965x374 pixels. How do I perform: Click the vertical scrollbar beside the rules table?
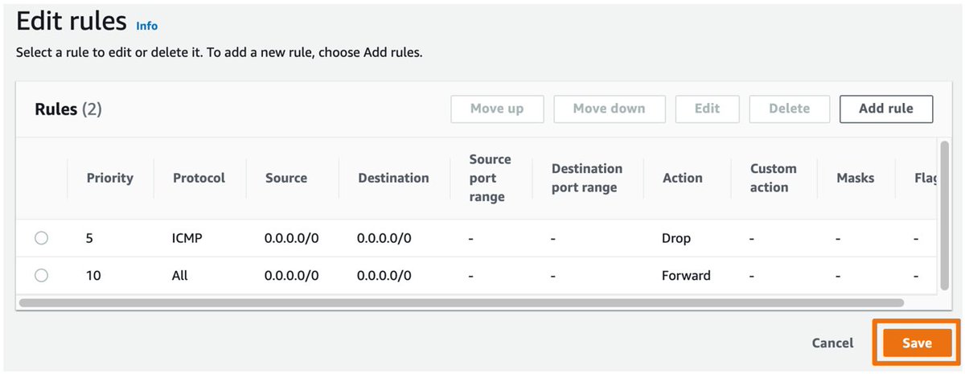(x=944, y=215)
